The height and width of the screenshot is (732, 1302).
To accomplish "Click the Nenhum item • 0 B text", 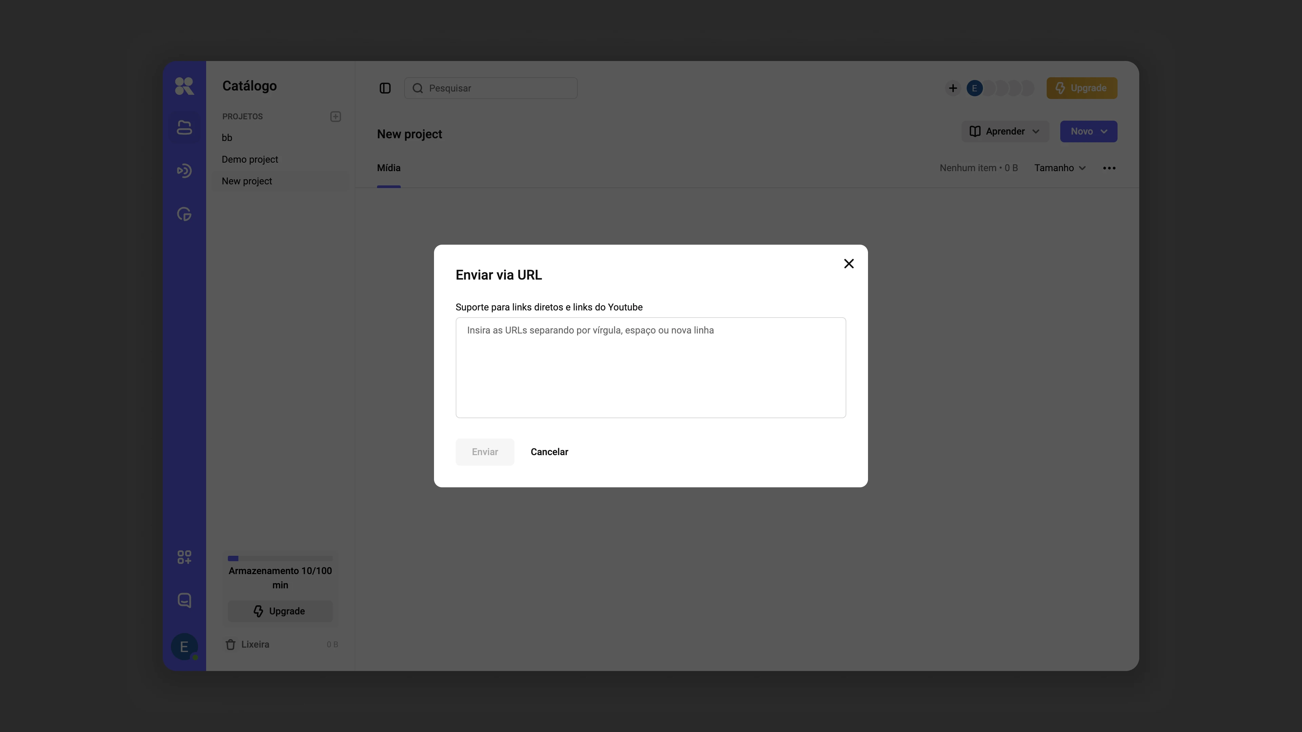I will [x=979, y=168].
